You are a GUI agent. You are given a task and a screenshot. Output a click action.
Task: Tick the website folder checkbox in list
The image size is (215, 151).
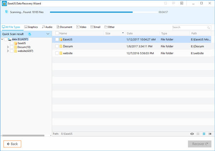coord(57,53)
